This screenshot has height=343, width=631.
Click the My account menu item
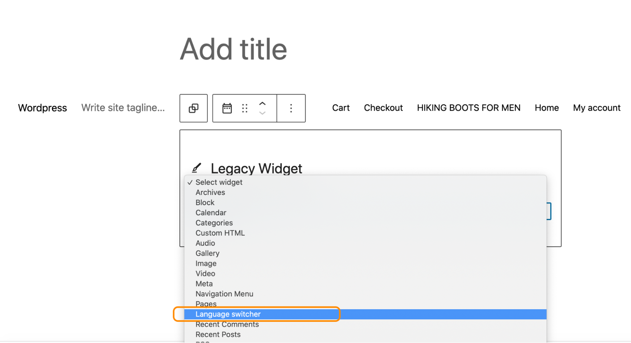coord(597,108)
